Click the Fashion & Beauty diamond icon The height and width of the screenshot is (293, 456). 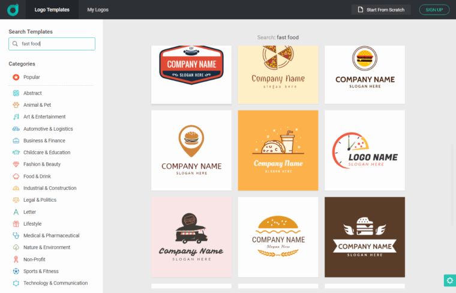click(x=16, y=165)
